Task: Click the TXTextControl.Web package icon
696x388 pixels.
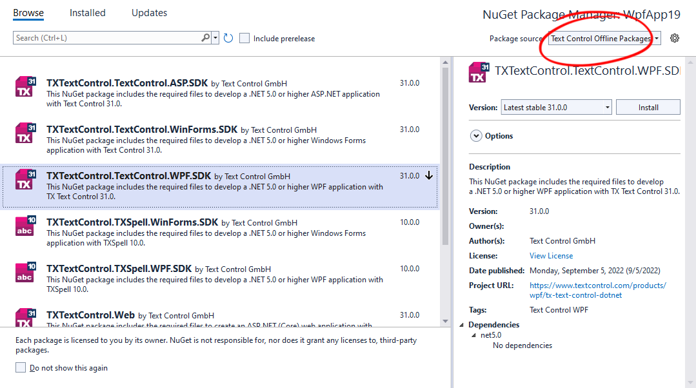Action: [x=25, y=318]
